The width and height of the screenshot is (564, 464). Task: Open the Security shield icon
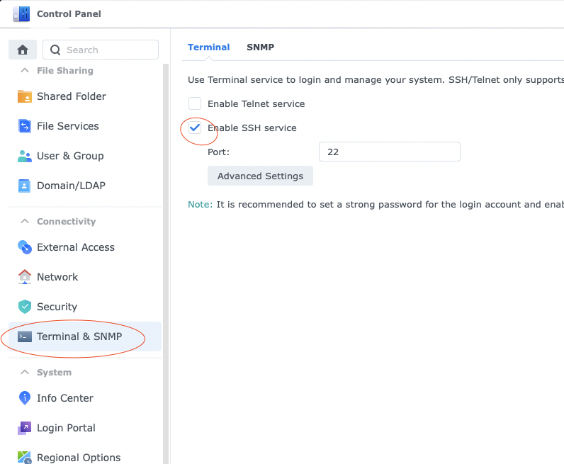coord(25,307)
